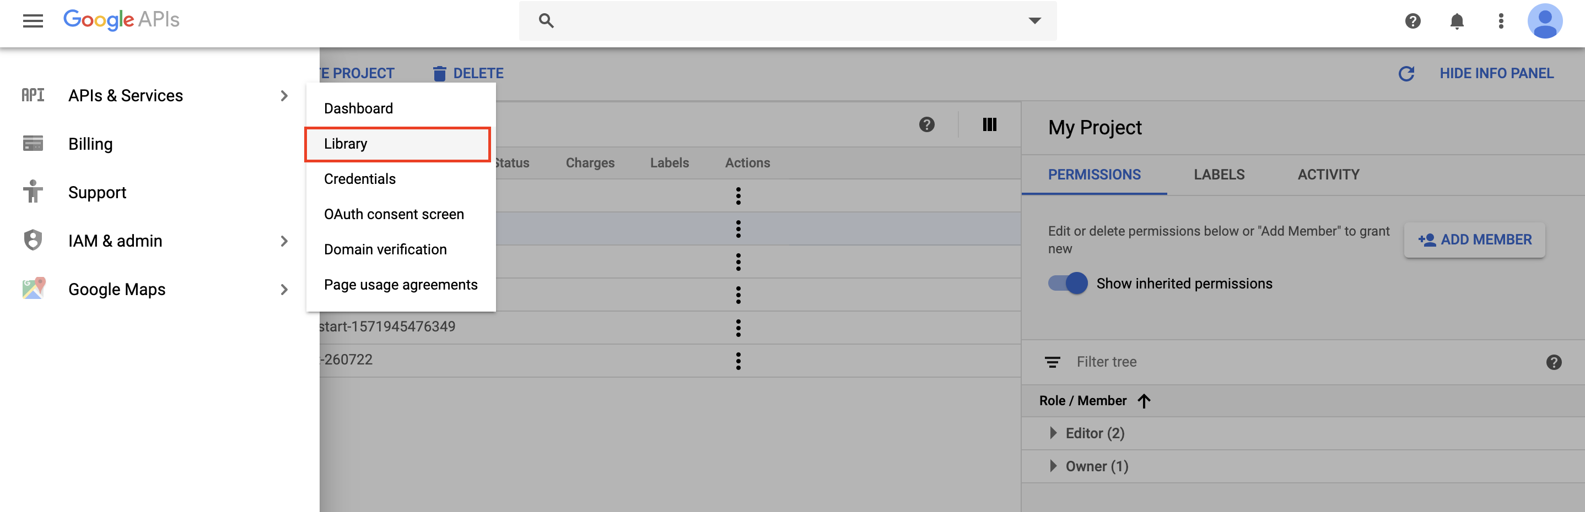Open Support from the sidebar
The image size is (1585, 512).
97,193
